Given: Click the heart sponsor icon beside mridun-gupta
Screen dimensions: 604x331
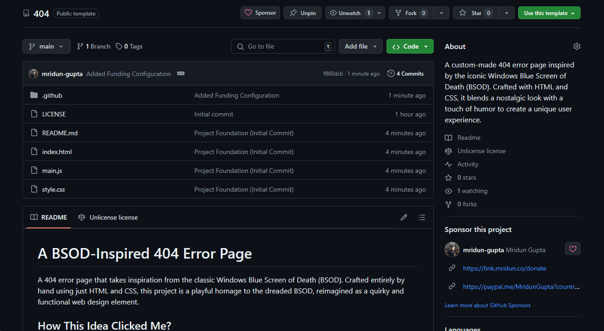Looking at the screenshot, I should pos(572,249).
